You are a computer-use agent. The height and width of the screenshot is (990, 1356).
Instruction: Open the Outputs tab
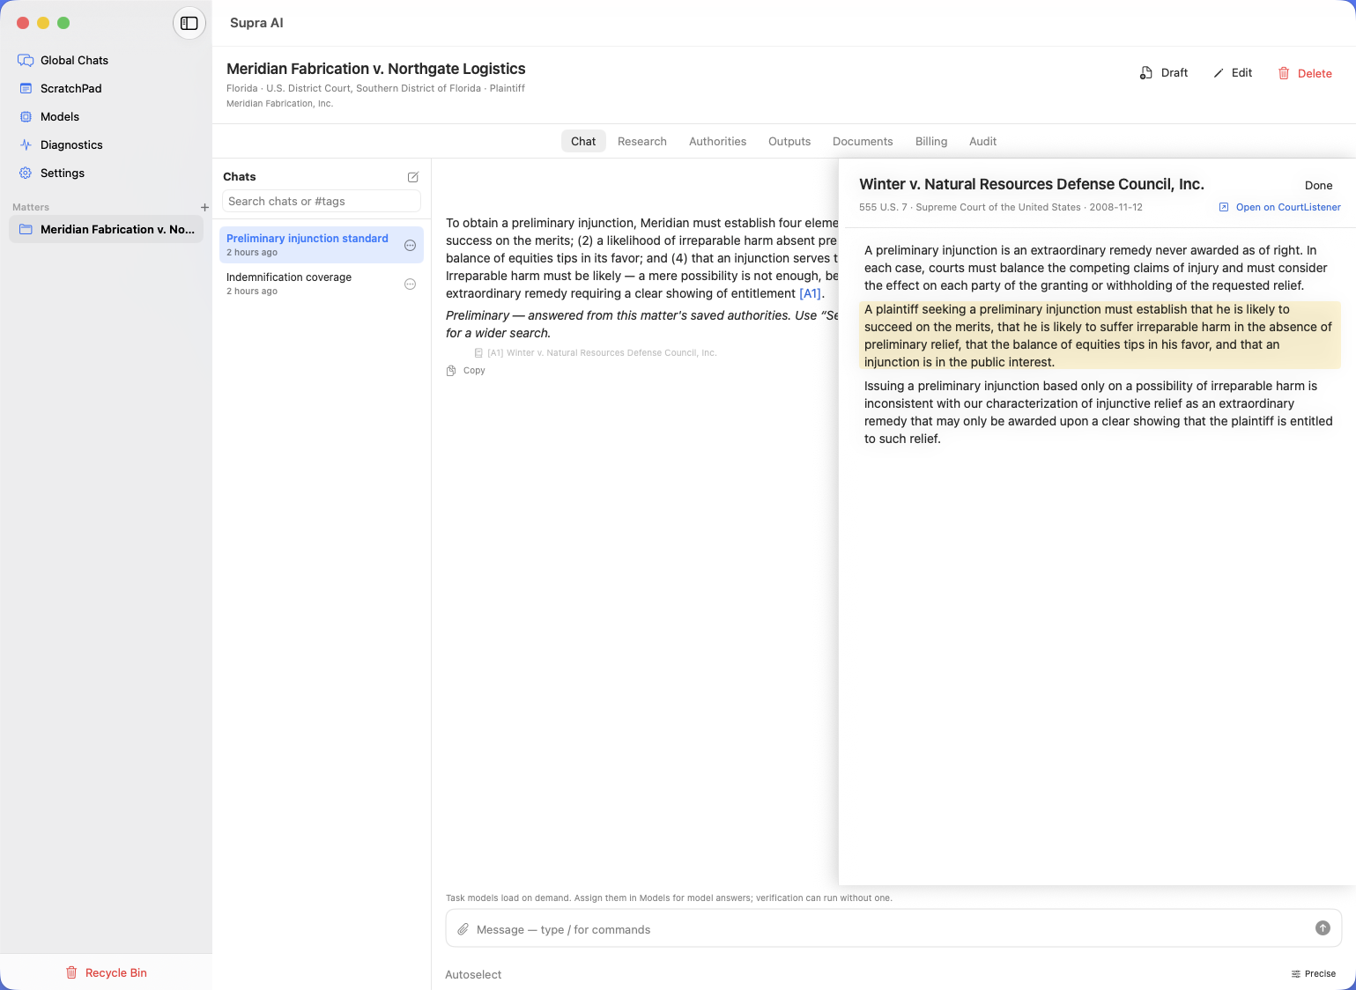tap(789, 141)
